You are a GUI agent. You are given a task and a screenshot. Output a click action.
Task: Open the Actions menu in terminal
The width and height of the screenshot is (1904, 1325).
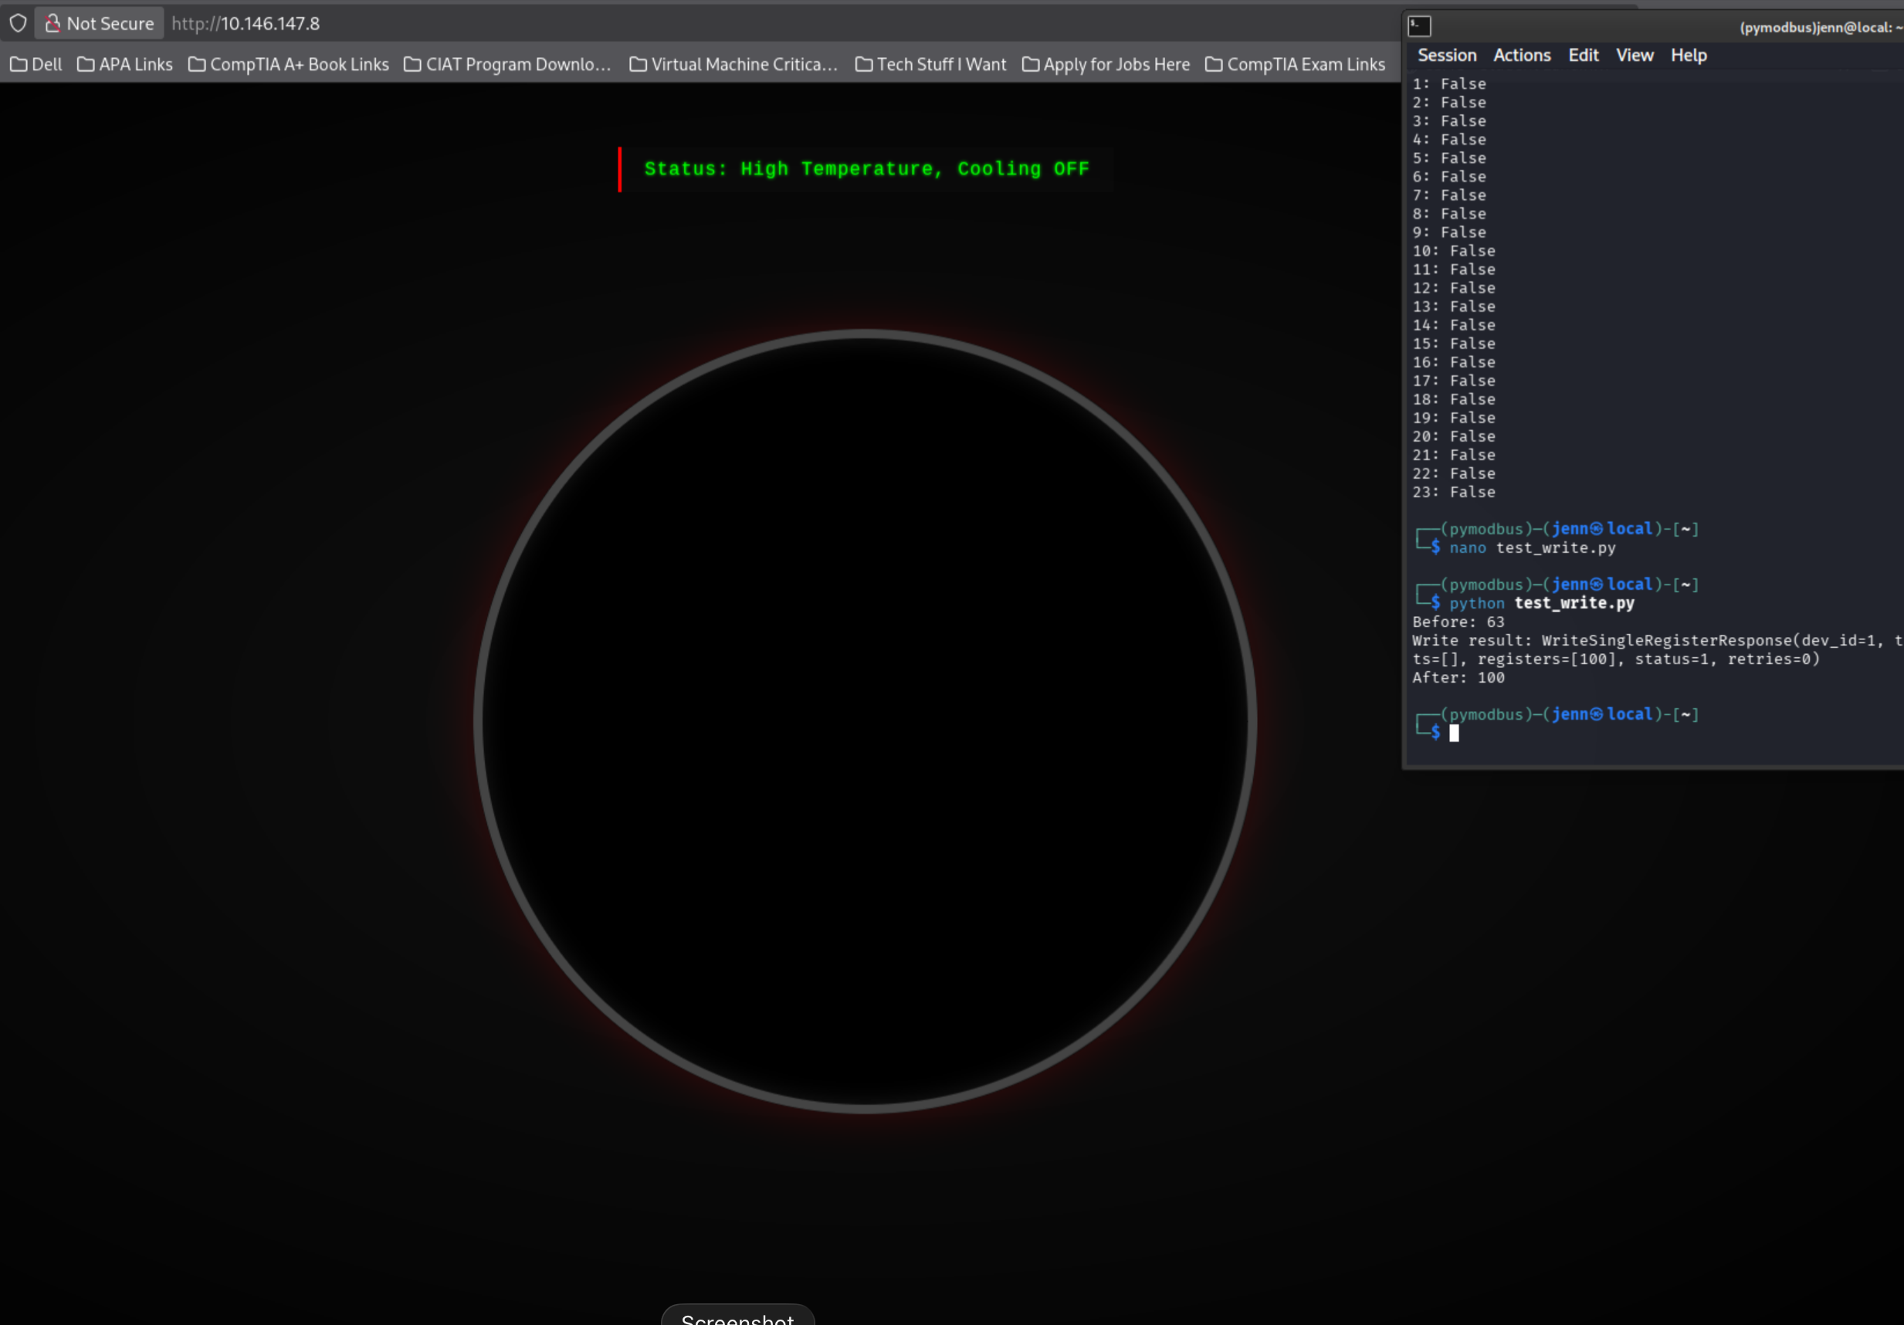point(1522,56)
